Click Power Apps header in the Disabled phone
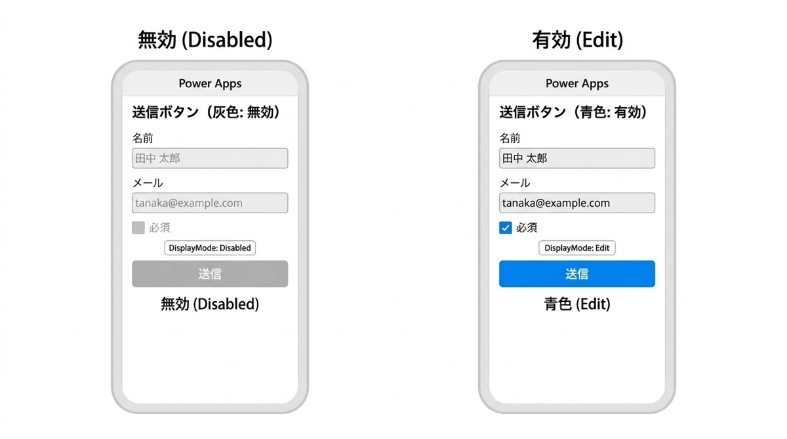 click(210, 83)
